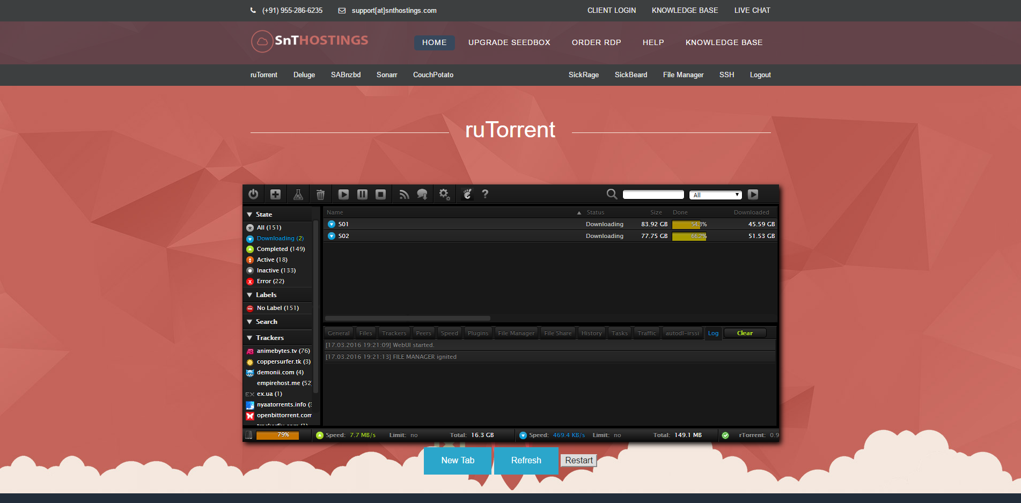Open the create torrent flask icon
The height and width of the screenshot is (503, 1021).
tap(298, 194)
